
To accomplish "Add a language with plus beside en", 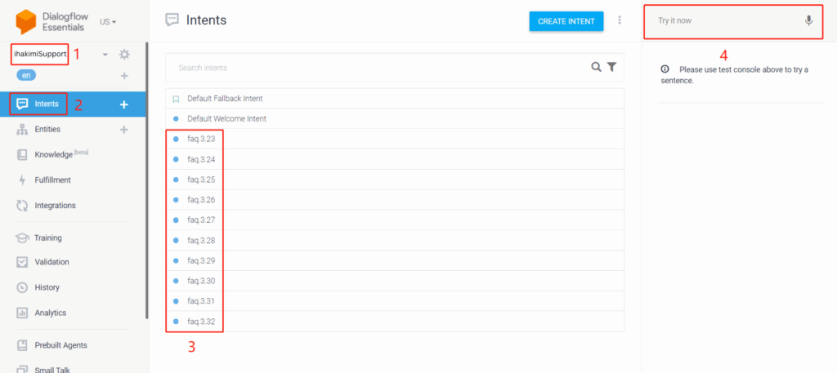I will (124, 76).
